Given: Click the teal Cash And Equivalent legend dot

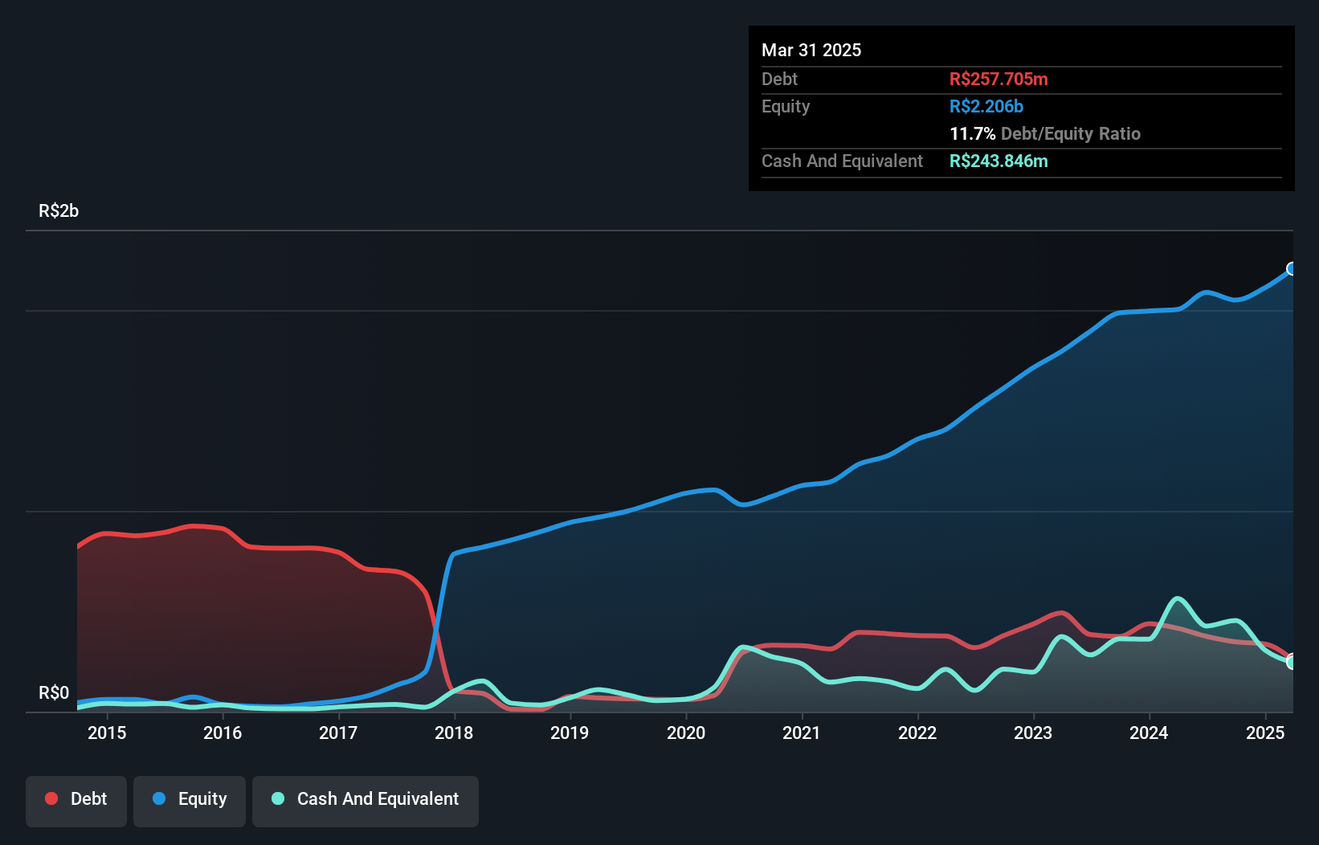Looking at the screenshot, I should [x=278, y=798].
